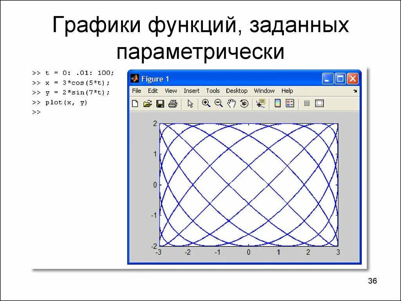This screenshot has height=301, width=401.
Task: Click the Print Figure icon
Action: click(173, 103)
